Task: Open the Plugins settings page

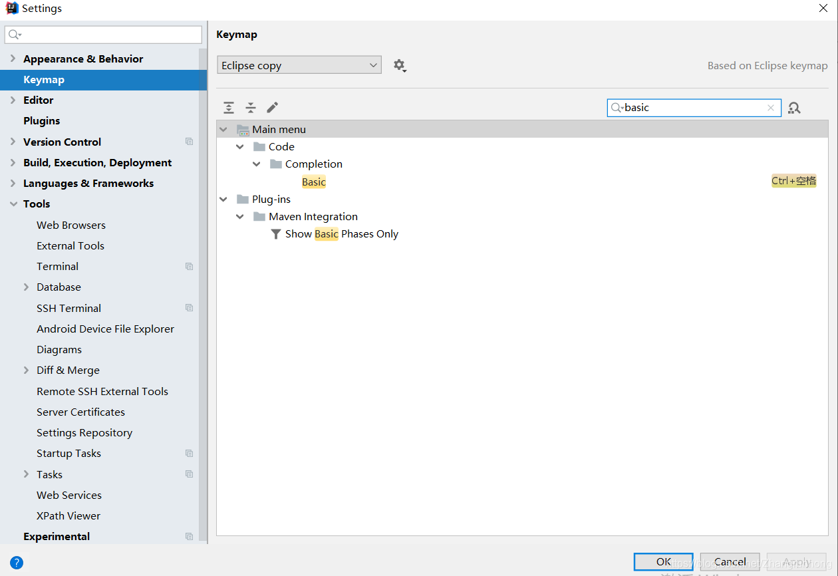Action: (41, 120)
